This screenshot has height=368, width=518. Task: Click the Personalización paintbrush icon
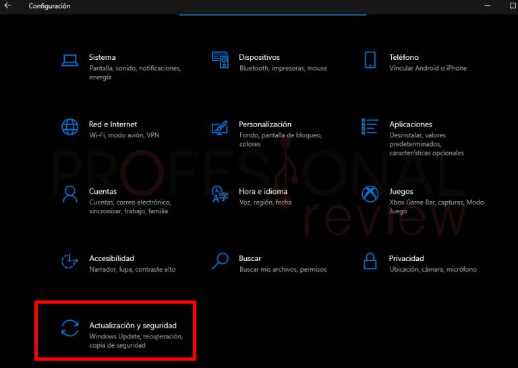[220, 128]
